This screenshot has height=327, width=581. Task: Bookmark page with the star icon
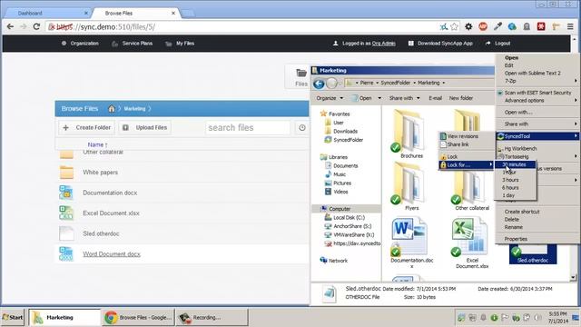454,26
